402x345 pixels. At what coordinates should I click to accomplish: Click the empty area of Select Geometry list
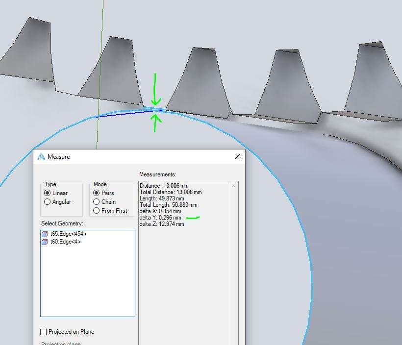coord(88,281)
